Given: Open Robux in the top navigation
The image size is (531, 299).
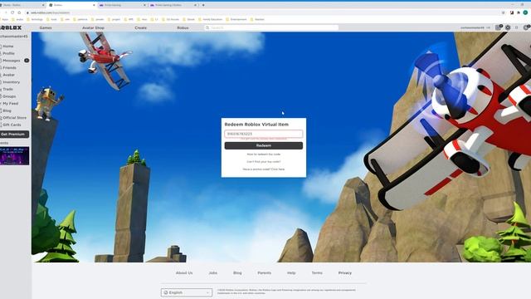Looking at the screenshot, I should click(x=183, y=27).
